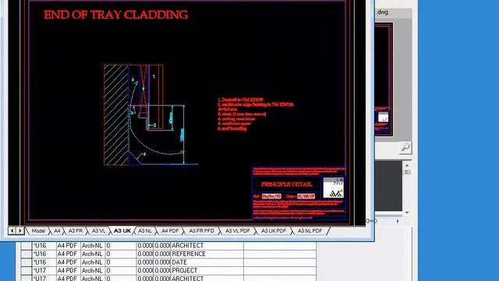Click the .dwg file label in the background window
This screenshot has height=281, width=499.
(x=382, y=12)
